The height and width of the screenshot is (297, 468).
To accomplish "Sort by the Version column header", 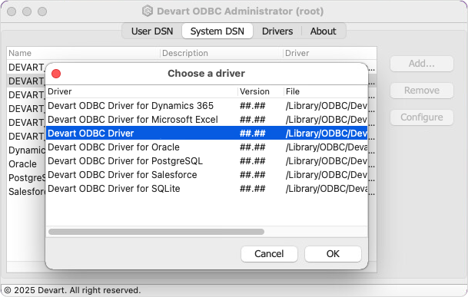I will click(x=261, y=91).
